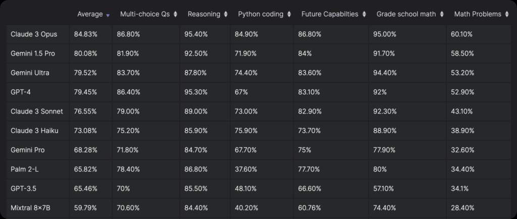Click the Average column sort arrow
Viewport: 517px width, 219px height.
pyautogui.click(x=108, y=15)
